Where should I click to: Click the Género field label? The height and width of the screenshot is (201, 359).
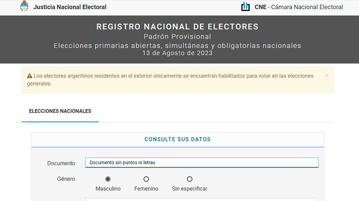pos(66,179)
